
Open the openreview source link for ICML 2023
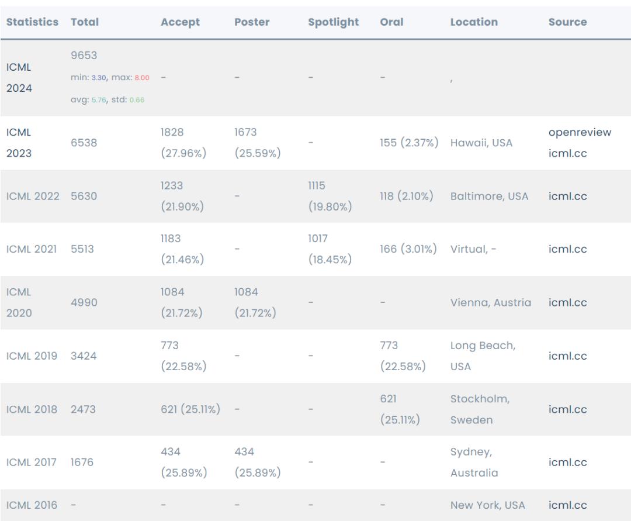(x=580, y=132)
